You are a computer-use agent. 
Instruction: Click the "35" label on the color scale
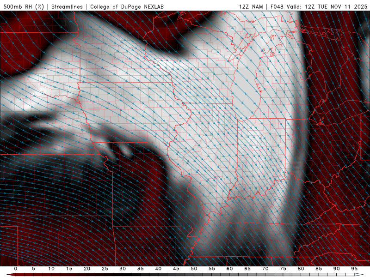click(141, 269)
